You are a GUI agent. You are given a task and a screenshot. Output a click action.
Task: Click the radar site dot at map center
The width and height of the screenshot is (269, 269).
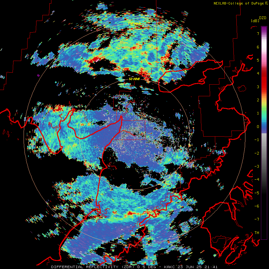tap(135, 134)
